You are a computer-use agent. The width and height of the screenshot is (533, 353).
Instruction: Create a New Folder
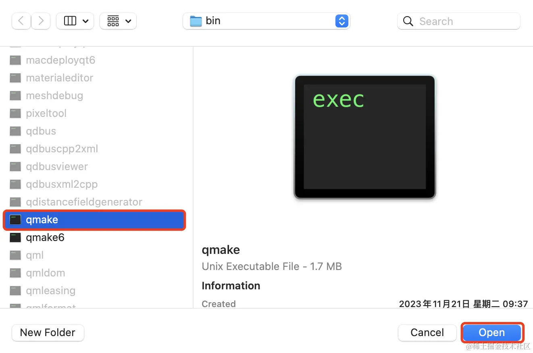pyautogui.click(x=48, y=332)
